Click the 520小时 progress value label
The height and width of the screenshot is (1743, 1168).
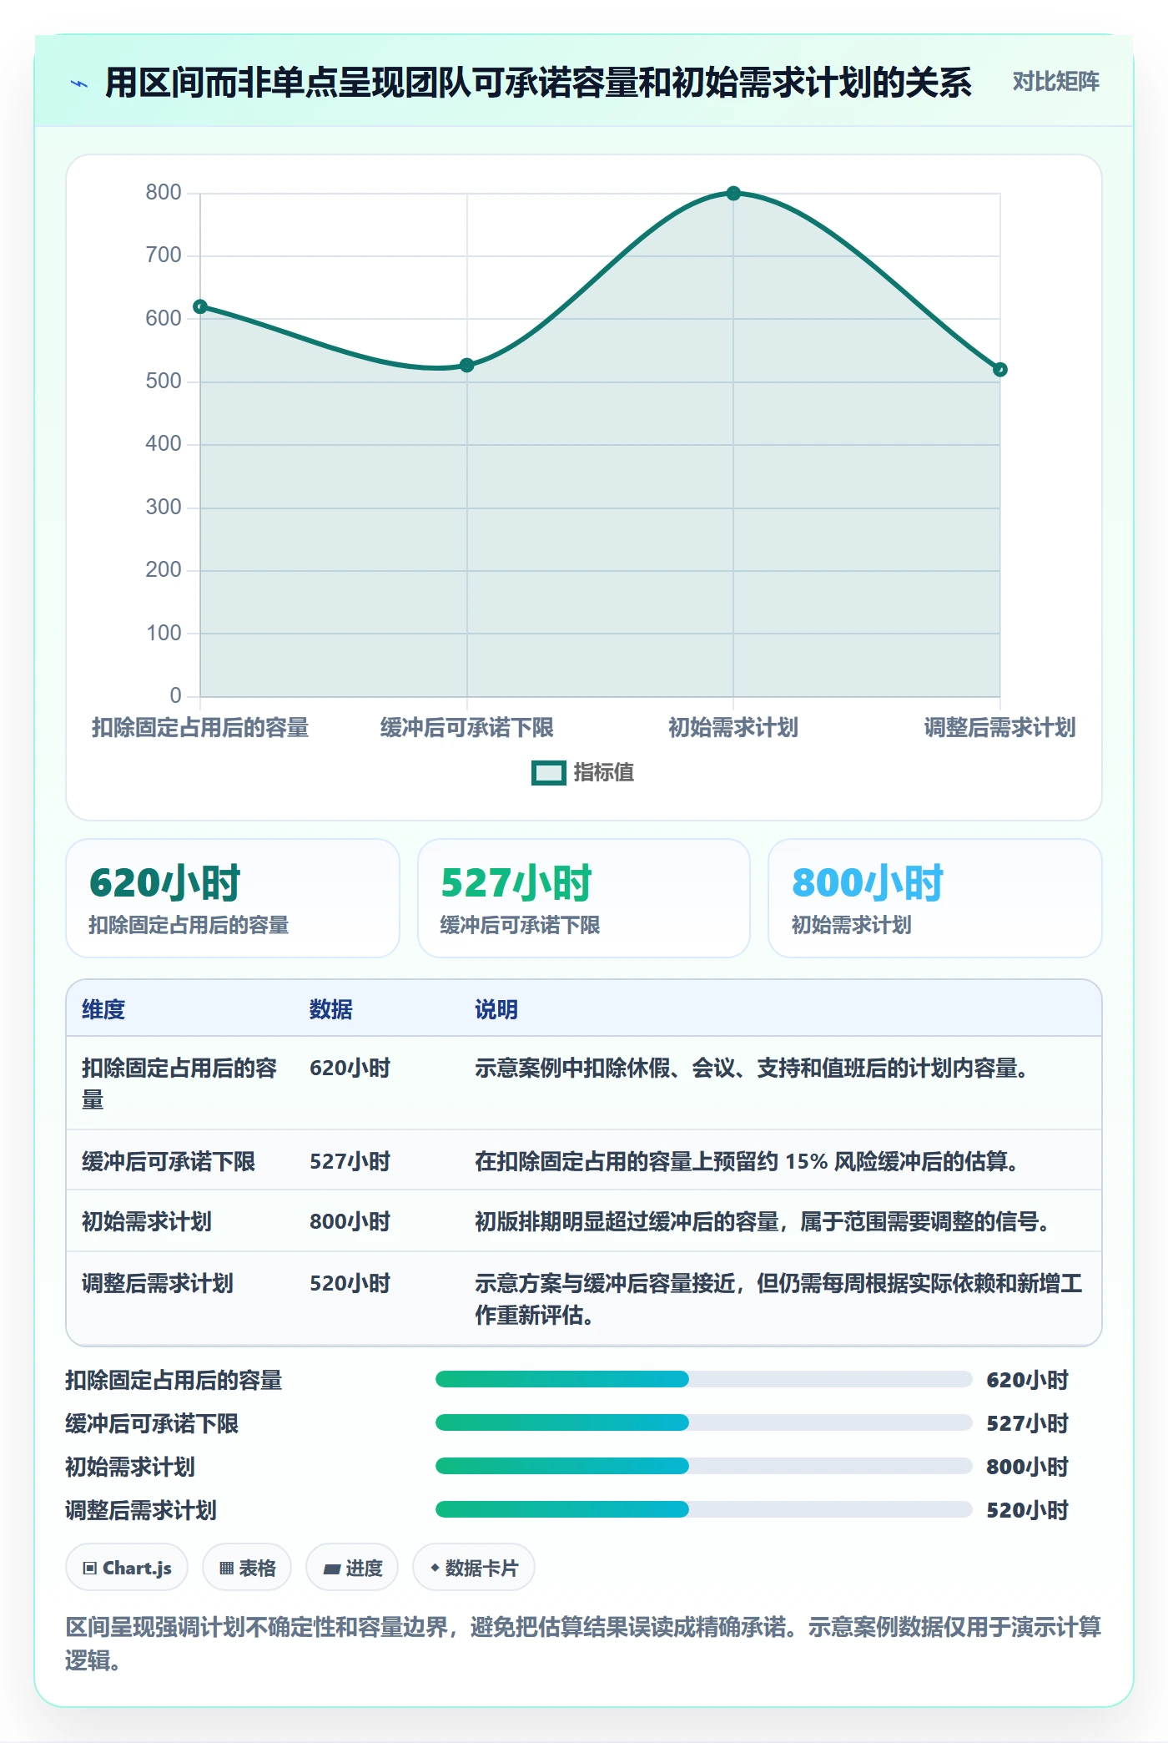1028,1510
